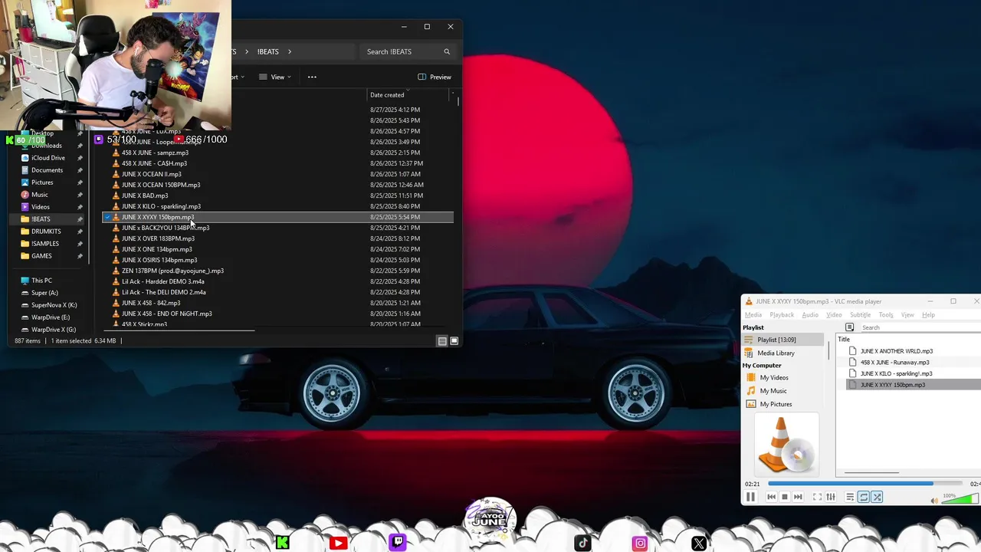981x552 pixels.
Task: Focus the VLC playlist Search field
Action: tap(920, 327)
